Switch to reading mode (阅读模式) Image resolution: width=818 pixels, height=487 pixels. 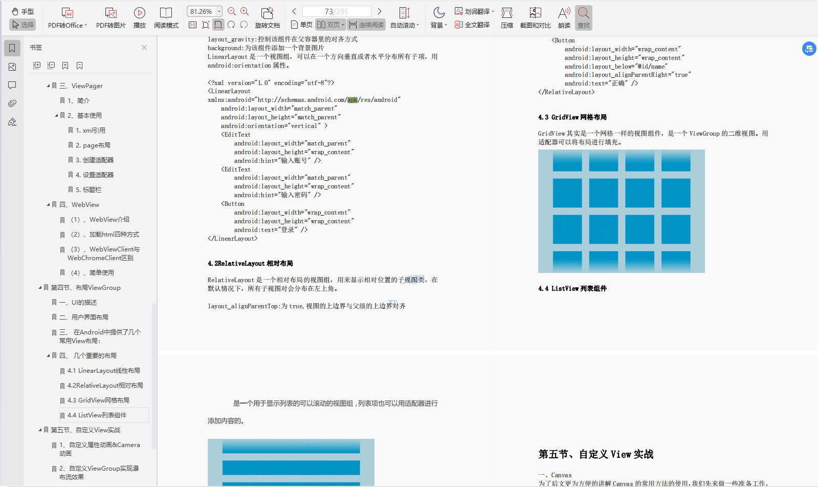pyautogui.click(x=166, y=18)
